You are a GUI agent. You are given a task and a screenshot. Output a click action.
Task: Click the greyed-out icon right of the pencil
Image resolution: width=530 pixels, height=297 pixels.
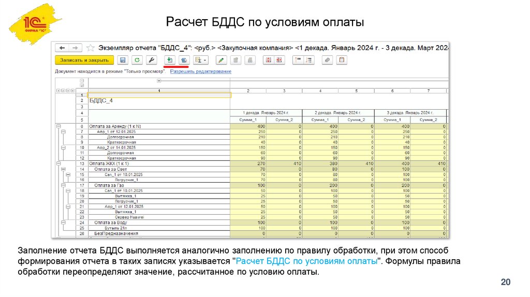click(x=235, y=60)
